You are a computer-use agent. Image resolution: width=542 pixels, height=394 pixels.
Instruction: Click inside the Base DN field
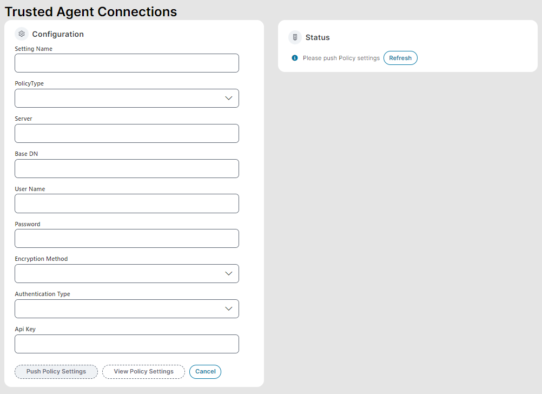pos(127,168)
